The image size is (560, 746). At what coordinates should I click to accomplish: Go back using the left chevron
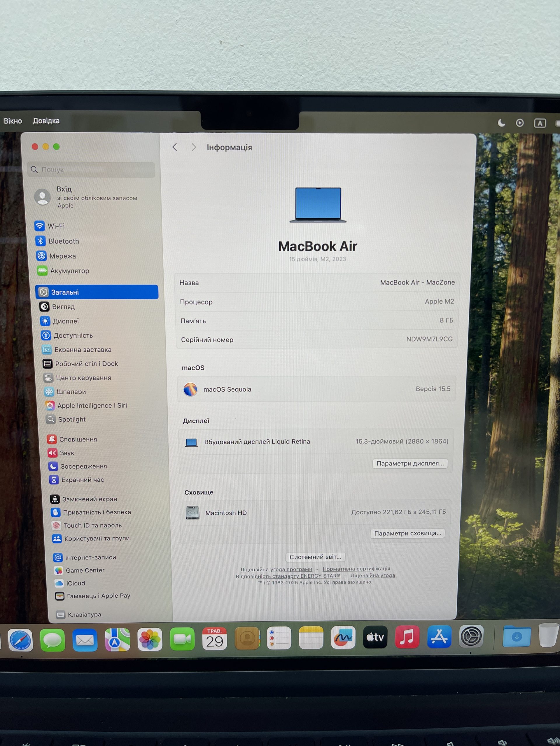174,147
